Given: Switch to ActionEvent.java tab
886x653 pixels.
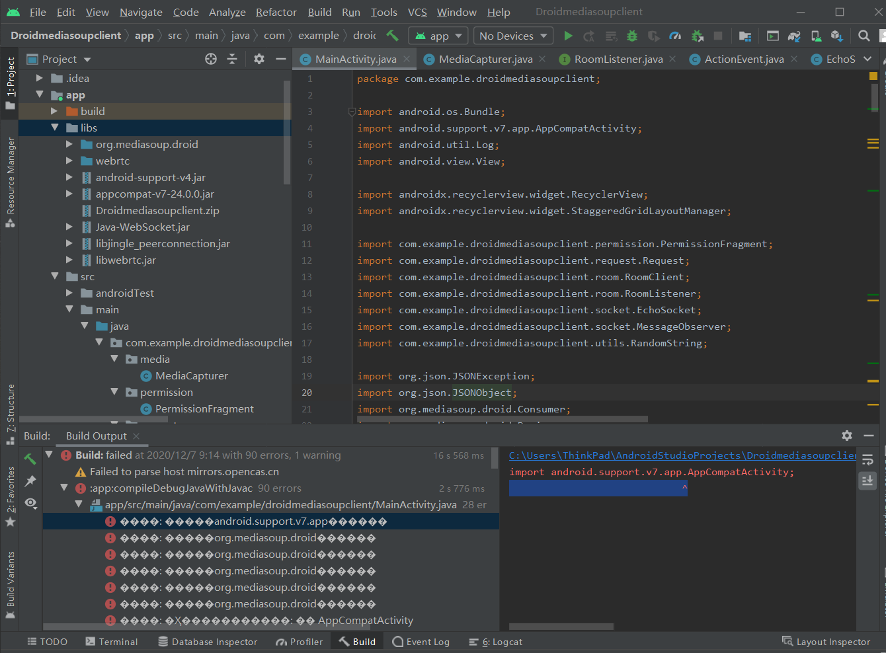Looking at the screenshot, I should point(744,59).
